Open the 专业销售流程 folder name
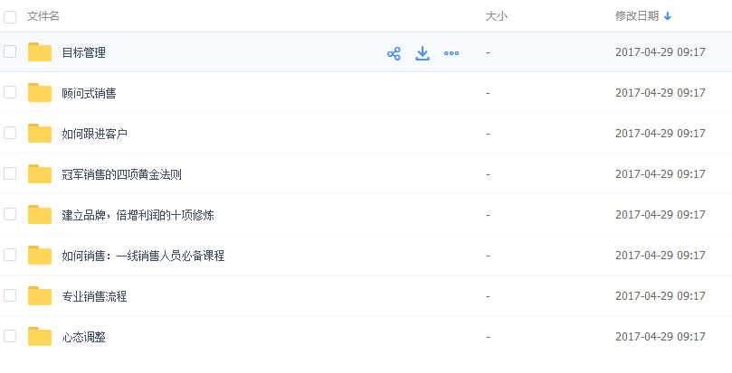The height and width of the screenshot is (373, 732). 94,296
